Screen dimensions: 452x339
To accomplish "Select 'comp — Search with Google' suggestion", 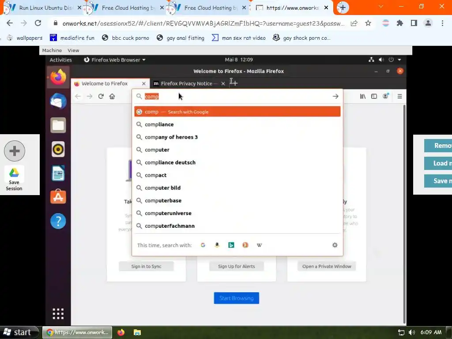I will tap(237, 112).
